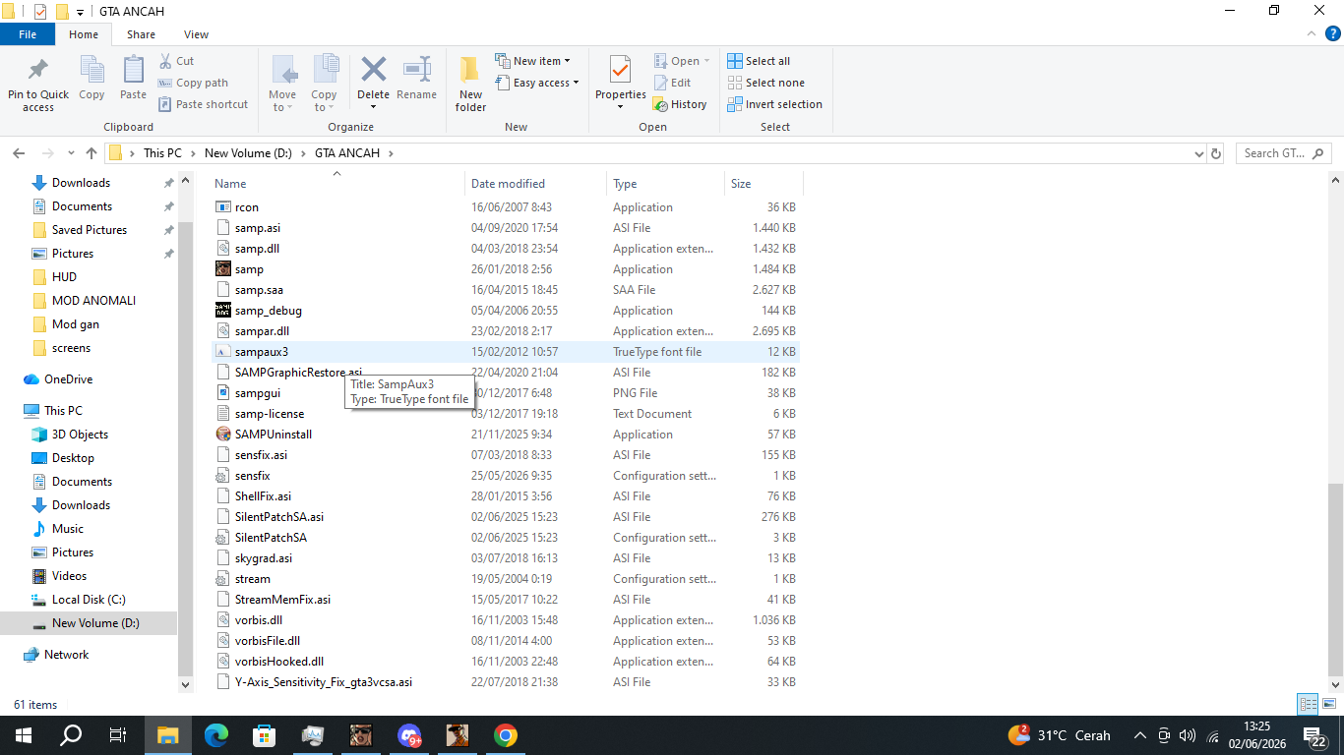Click the Copy path command
Viewport: 1344px width, 755px height.
(x=193, y=83)
